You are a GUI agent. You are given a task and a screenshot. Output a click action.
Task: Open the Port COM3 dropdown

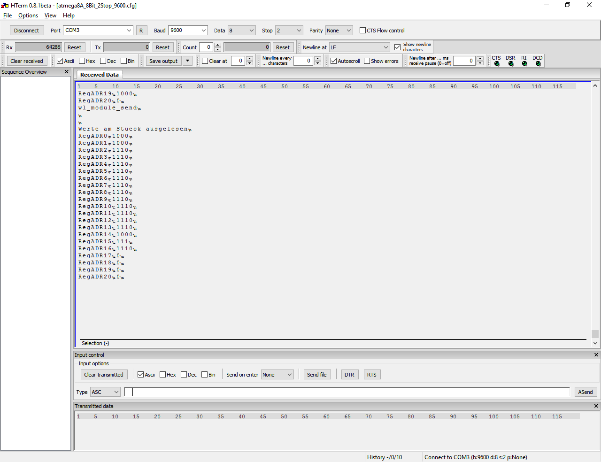[x=98, y=31]
